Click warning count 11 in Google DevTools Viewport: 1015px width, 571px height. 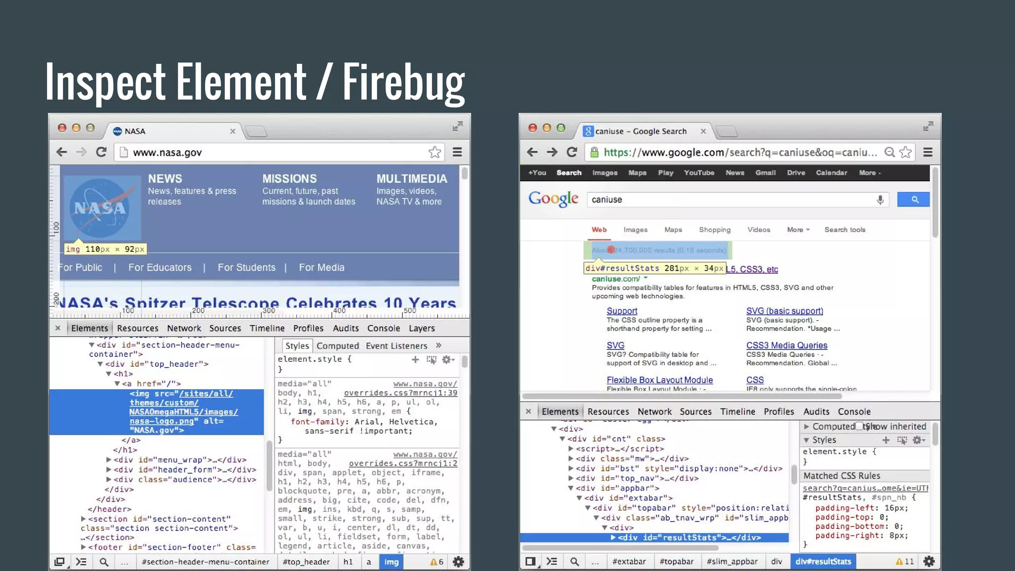[905, 562]
